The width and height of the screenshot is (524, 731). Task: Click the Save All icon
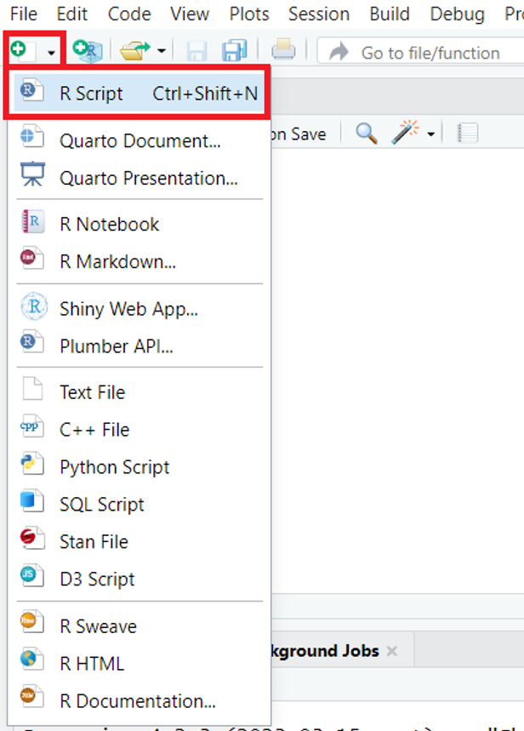(234, 50)
